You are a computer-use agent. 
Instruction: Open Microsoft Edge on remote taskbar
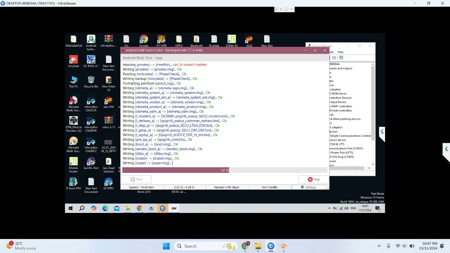[x=105, y=208]
